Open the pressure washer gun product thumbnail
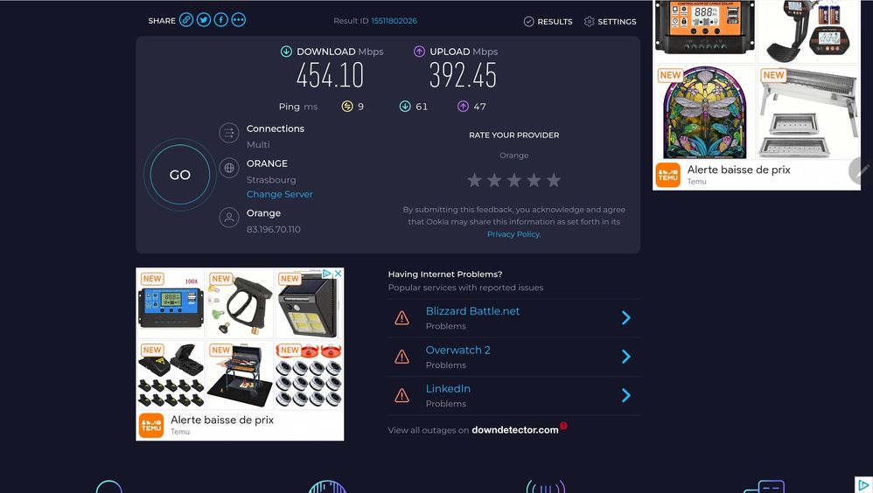 point(240,304)
